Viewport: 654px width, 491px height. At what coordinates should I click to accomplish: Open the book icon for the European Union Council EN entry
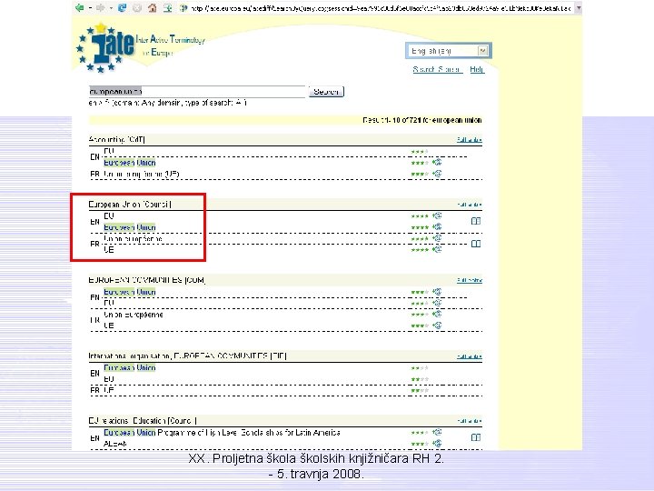click(475, 221)
